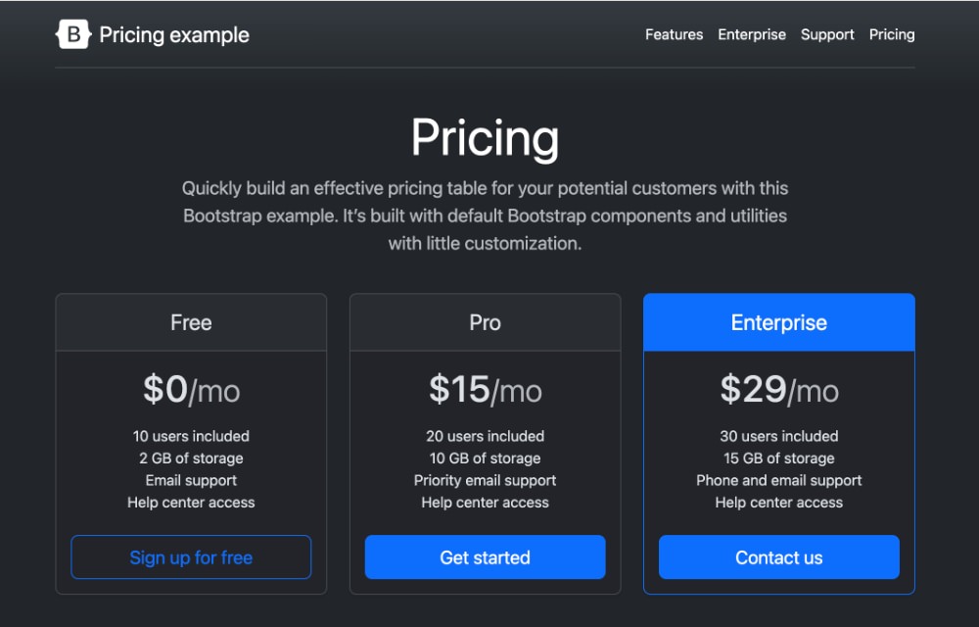Viewport: 979px width, 627px height.
Task: Click the Bootstrap logo icon
Action: click(73, 34)
